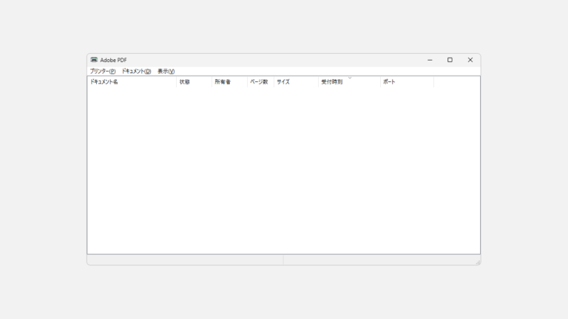This screenshot has height=319, width=568.
Task: Click the left status bar pane
Action: [185, 260]
